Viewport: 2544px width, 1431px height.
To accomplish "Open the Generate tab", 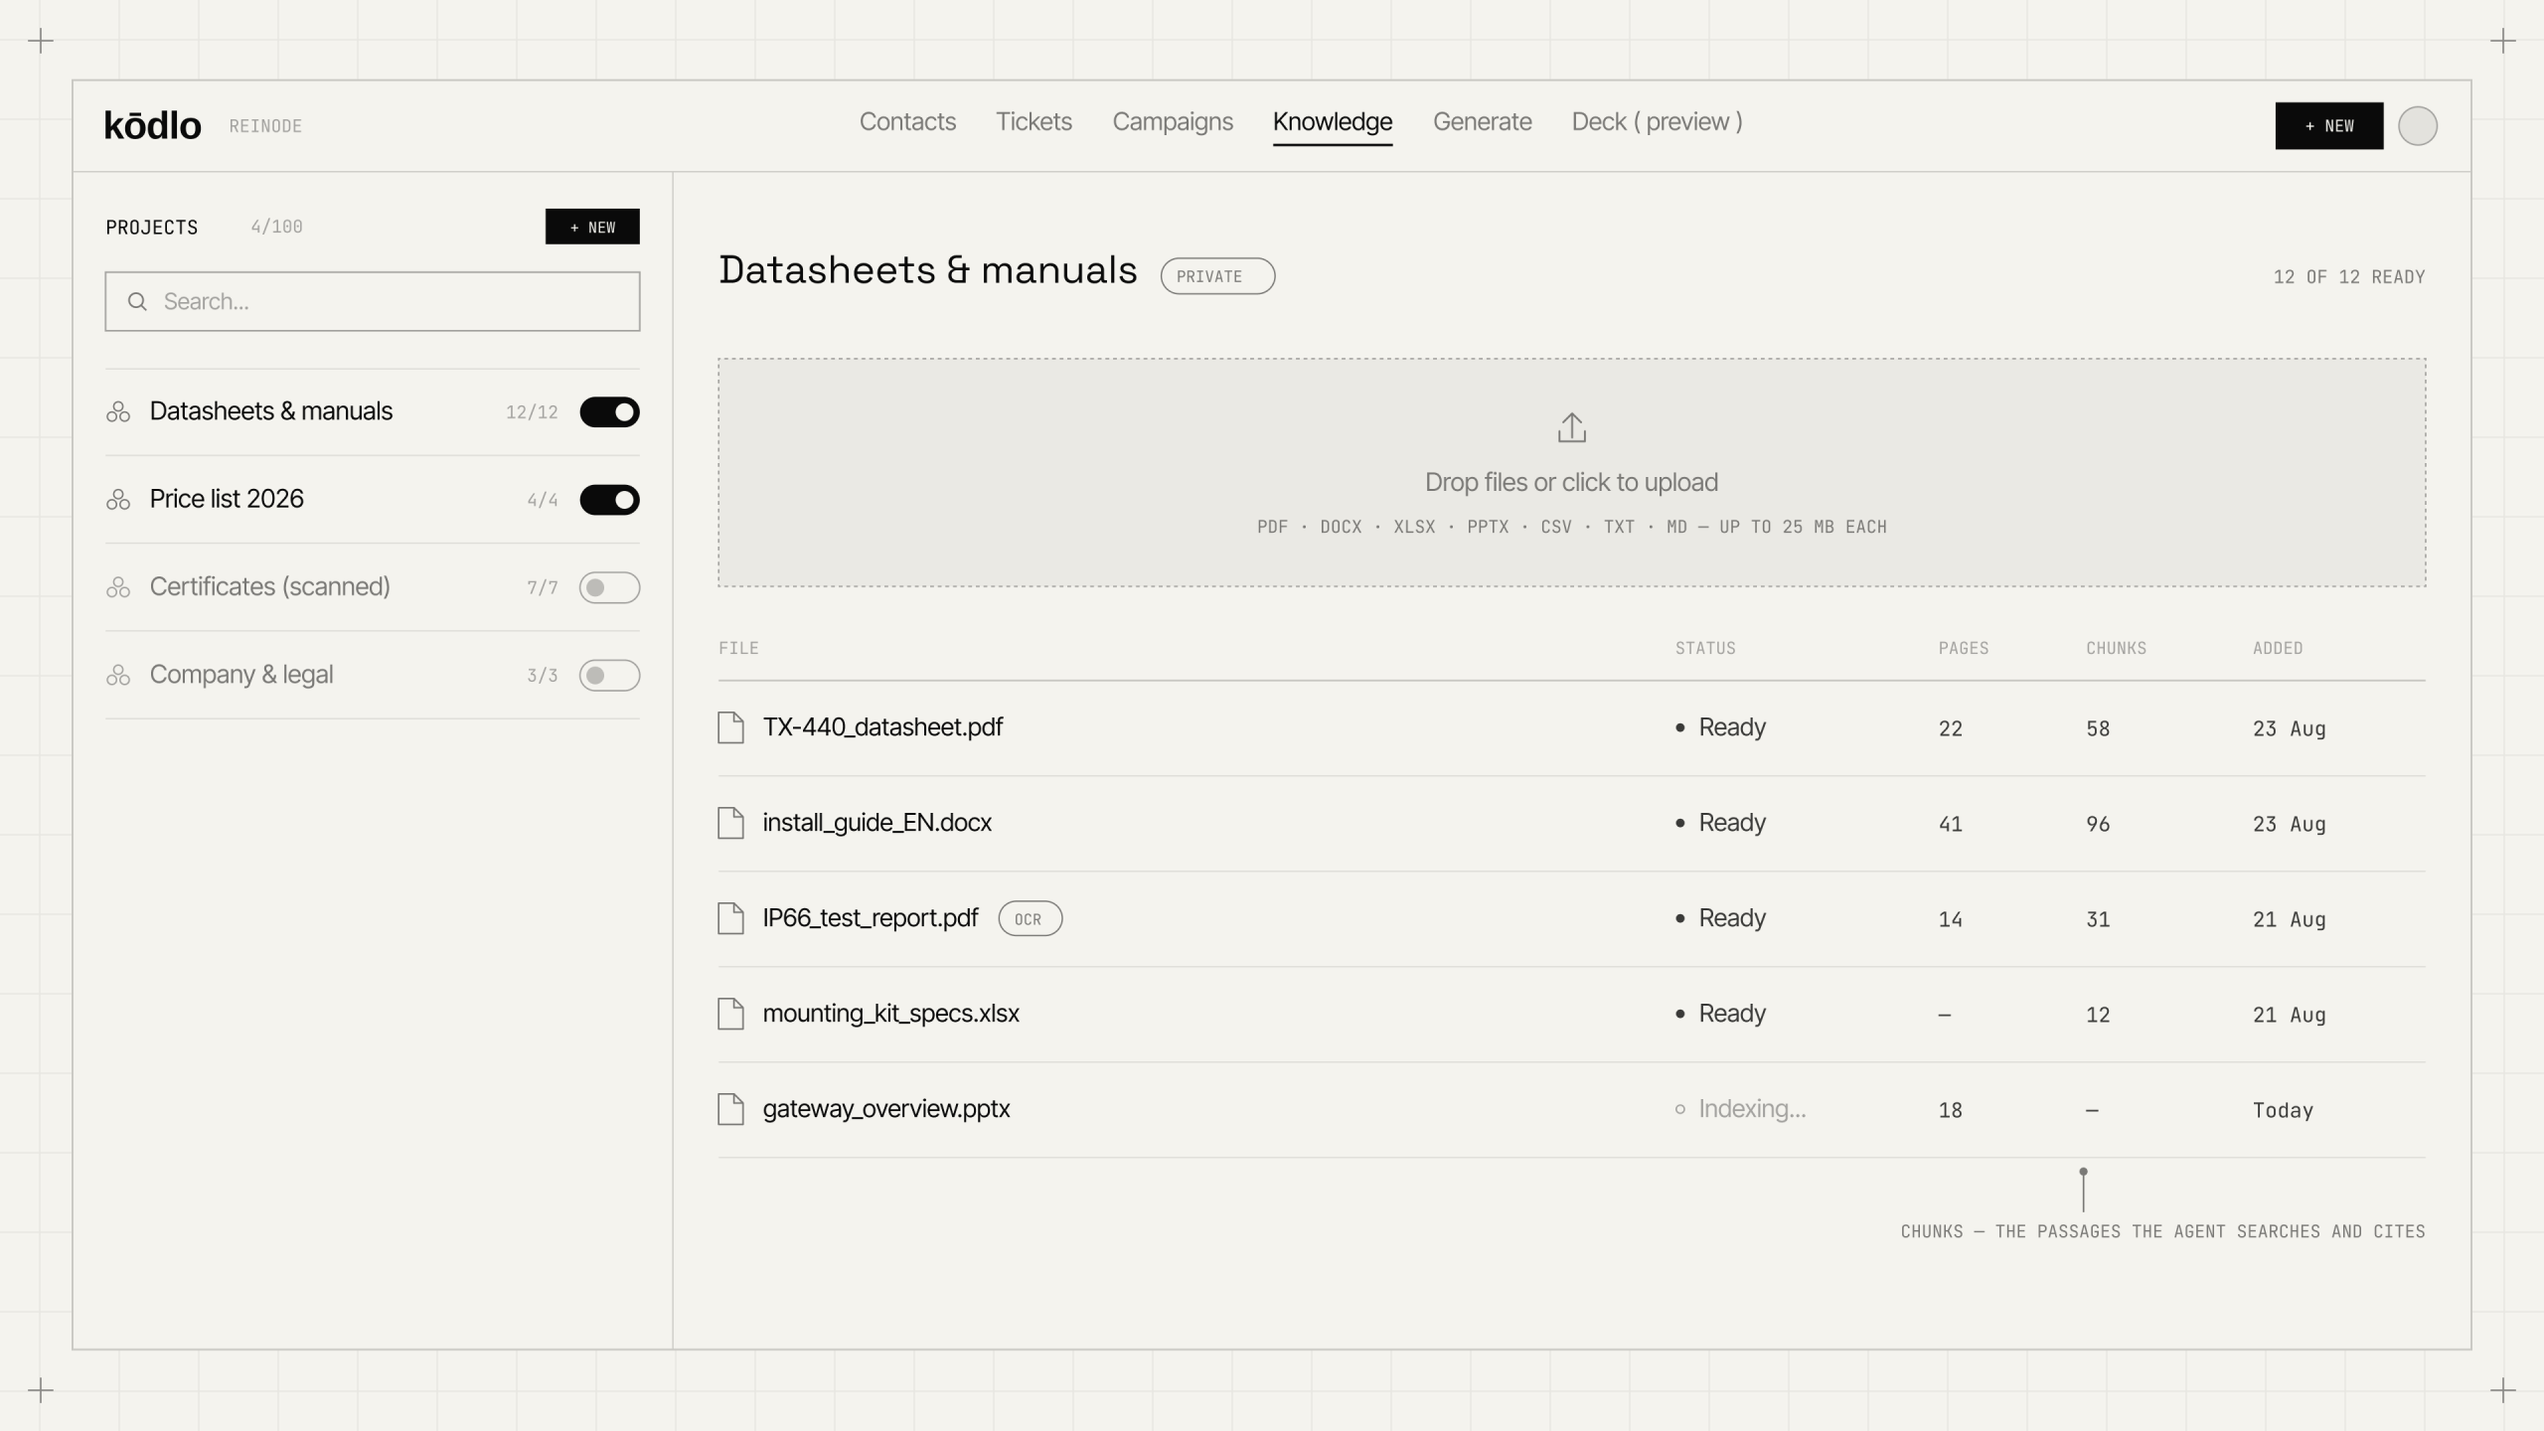I will click(x=1482, y=122).
